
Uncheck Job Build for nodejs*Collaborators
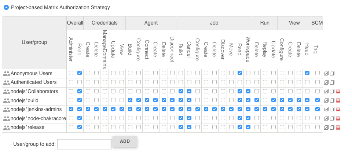tap(181, 91)
